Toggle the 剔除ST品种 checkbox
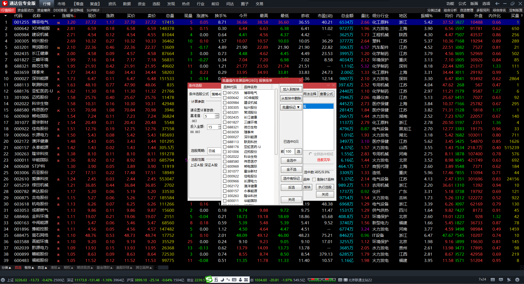The image size is (524, 284). click(314, 179)
